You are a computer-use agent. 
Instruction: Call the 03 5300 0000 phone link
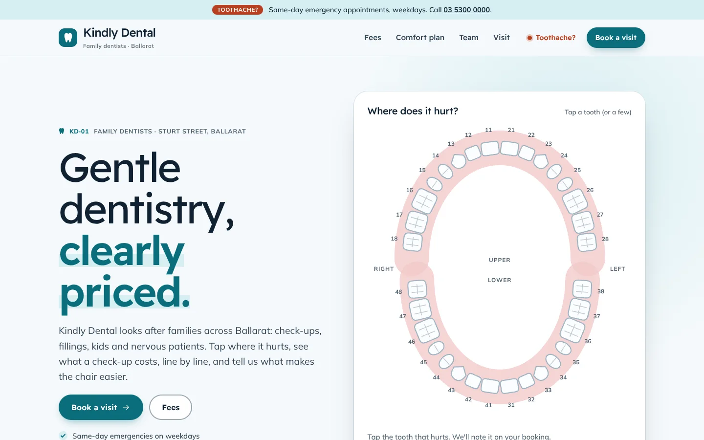pyautogui.click(x=466, y=10)
